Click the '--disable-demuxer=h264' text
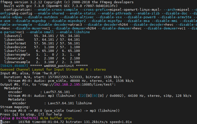Viewport: 197px width, 124px height. [x=74, y=28]
